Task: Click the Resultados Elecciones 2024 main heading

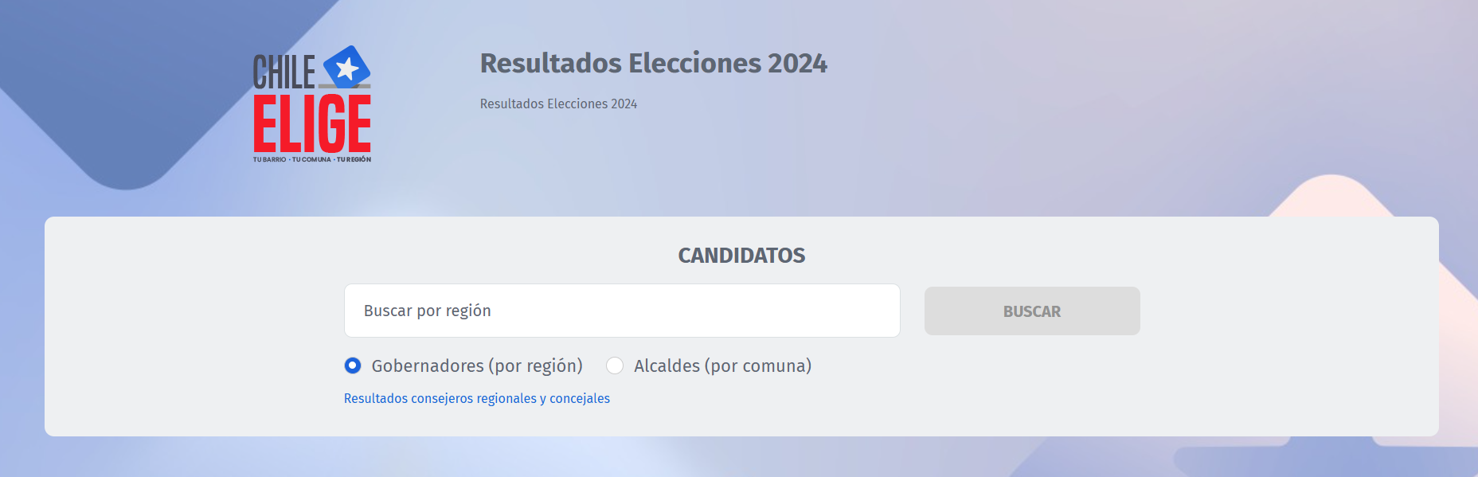Action: (654, 63)
